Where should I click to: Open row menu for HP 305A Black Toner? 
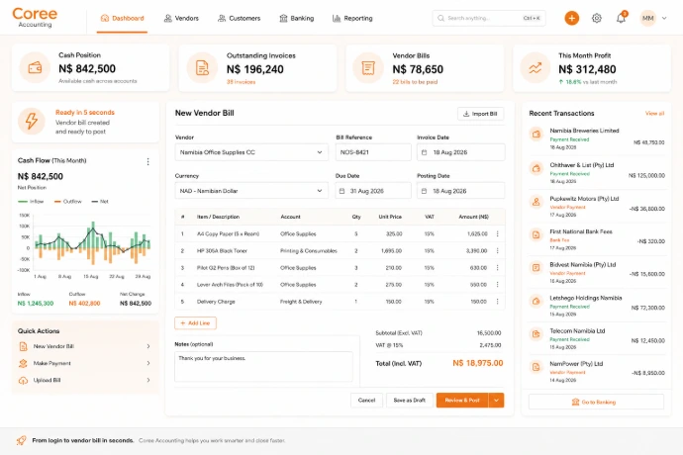click(498, 251)
